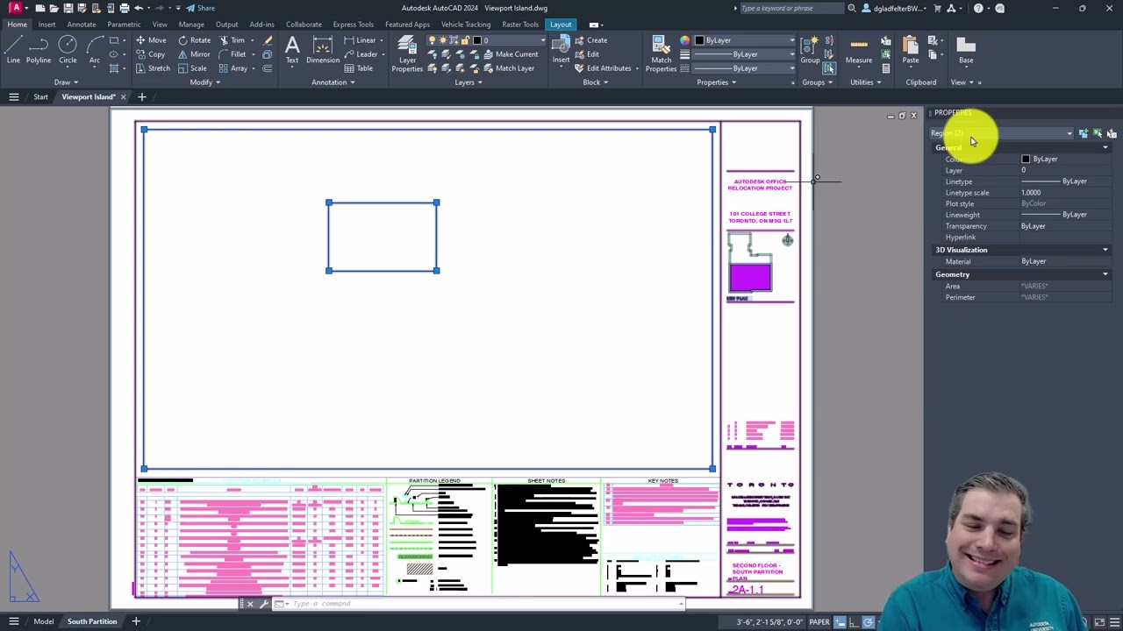Toggle PAPER space on the status bar

820,621
